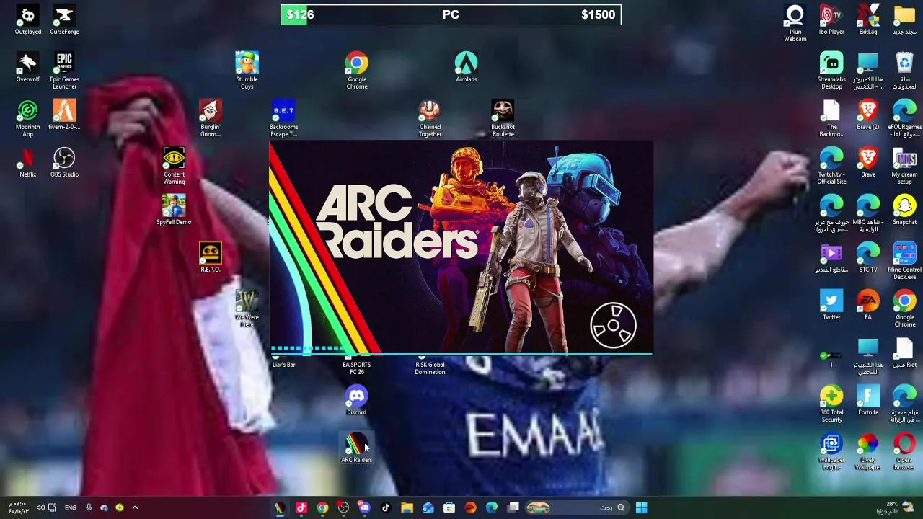Image resolution: width=923 pixels, height=519 pixels.
Task: Open the STC TV shortcut
Action: [x=868, y=258]
